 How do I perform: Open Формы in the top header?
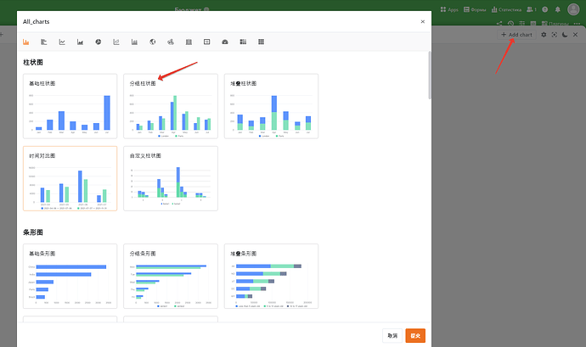[x=475, y=9]
